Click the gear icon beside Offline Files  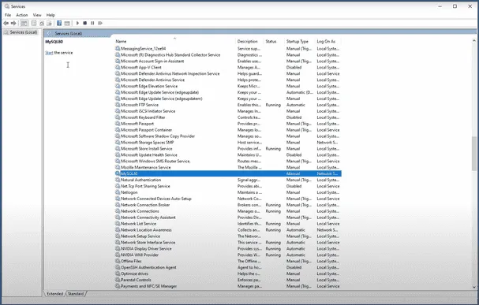(x=118, y=261)
